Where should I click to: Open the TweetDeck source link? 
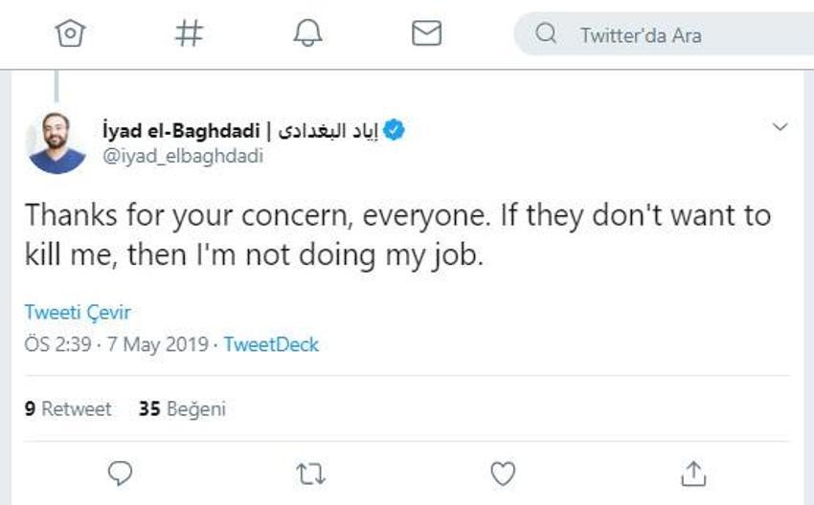click(x=271, y=344)
